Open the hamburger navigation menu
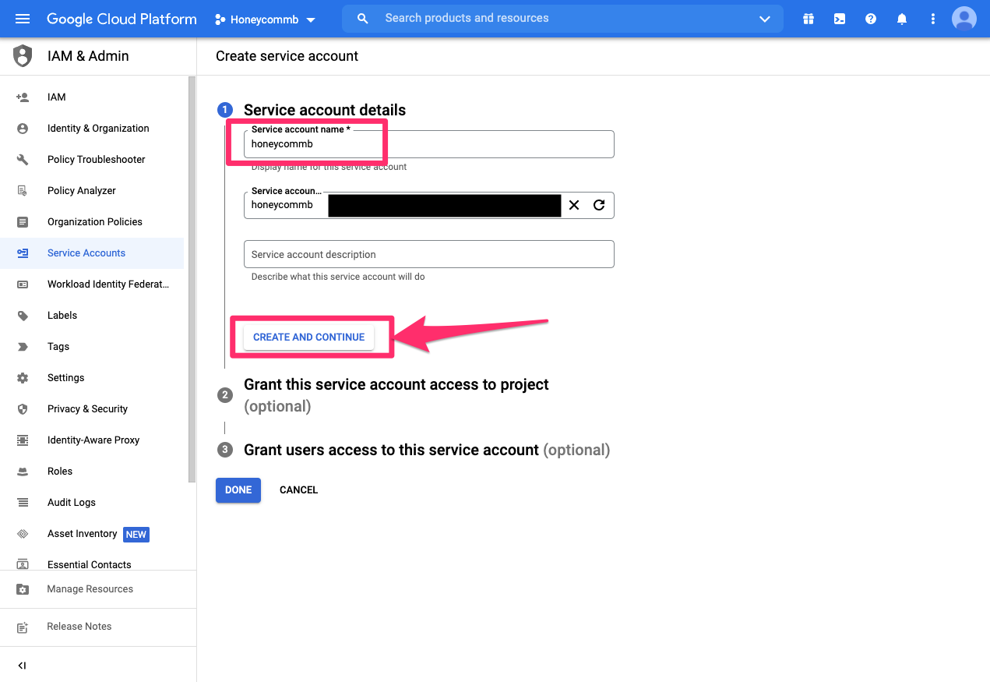 tap(22, 19)
